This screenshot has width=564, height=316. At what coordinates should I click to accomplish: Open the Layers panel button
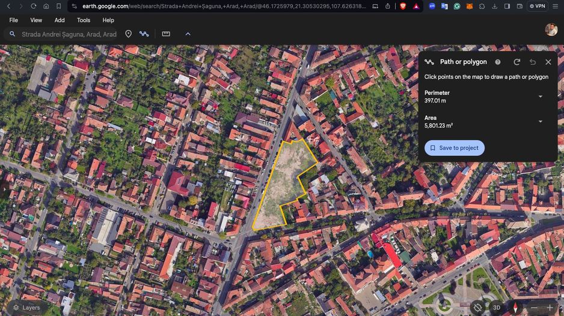pyautogui.click(x=26, y=308)
